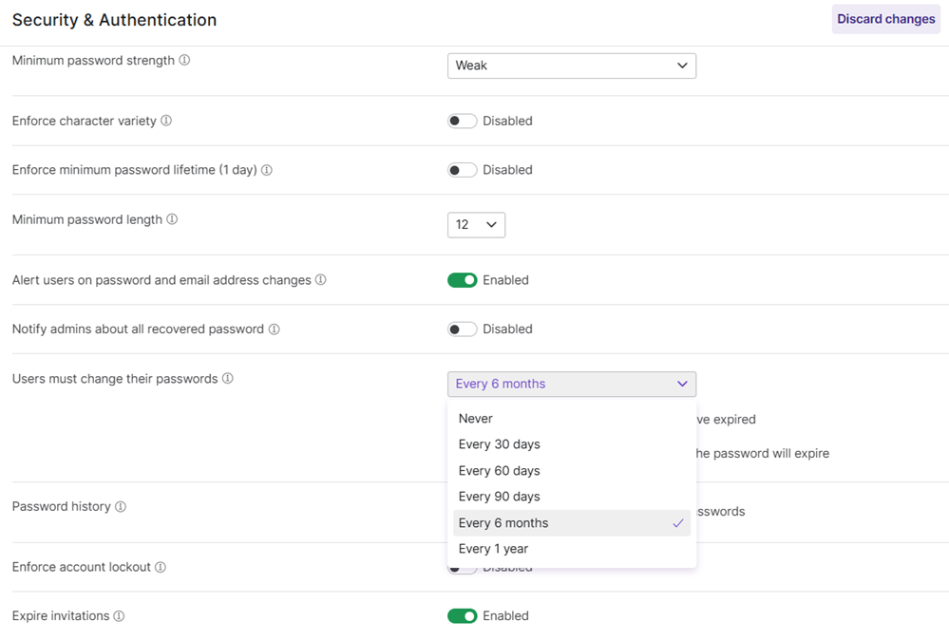Click the Discard changes button

click(x=886, y=19)
